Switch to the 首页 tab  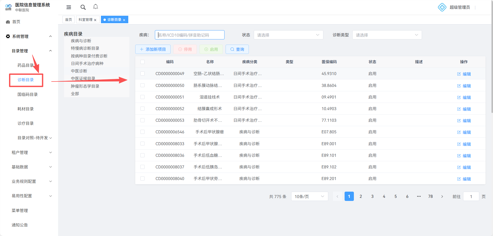(x=68, y=20)
